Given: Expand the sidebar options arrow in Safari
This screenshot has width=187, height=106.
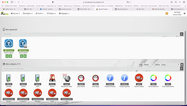Looking at the screenshot, I should [15, 2].
